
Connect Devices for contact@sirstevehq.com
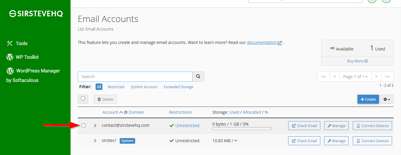coord(372,126)
